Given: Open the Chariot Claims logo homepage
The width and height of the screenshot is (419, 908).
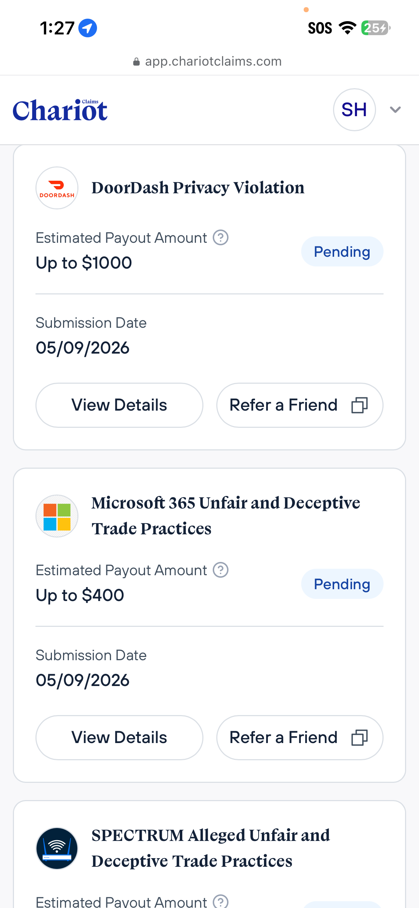Looking at the screenshot, I should coord(60,110).
